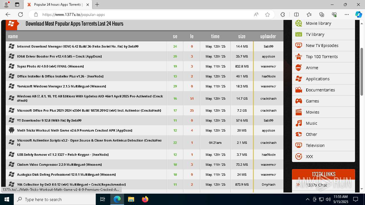The image size is (365, 205).
Task: Click Windows icon beside Topaz Photo AI
Action: click(11, 66)
